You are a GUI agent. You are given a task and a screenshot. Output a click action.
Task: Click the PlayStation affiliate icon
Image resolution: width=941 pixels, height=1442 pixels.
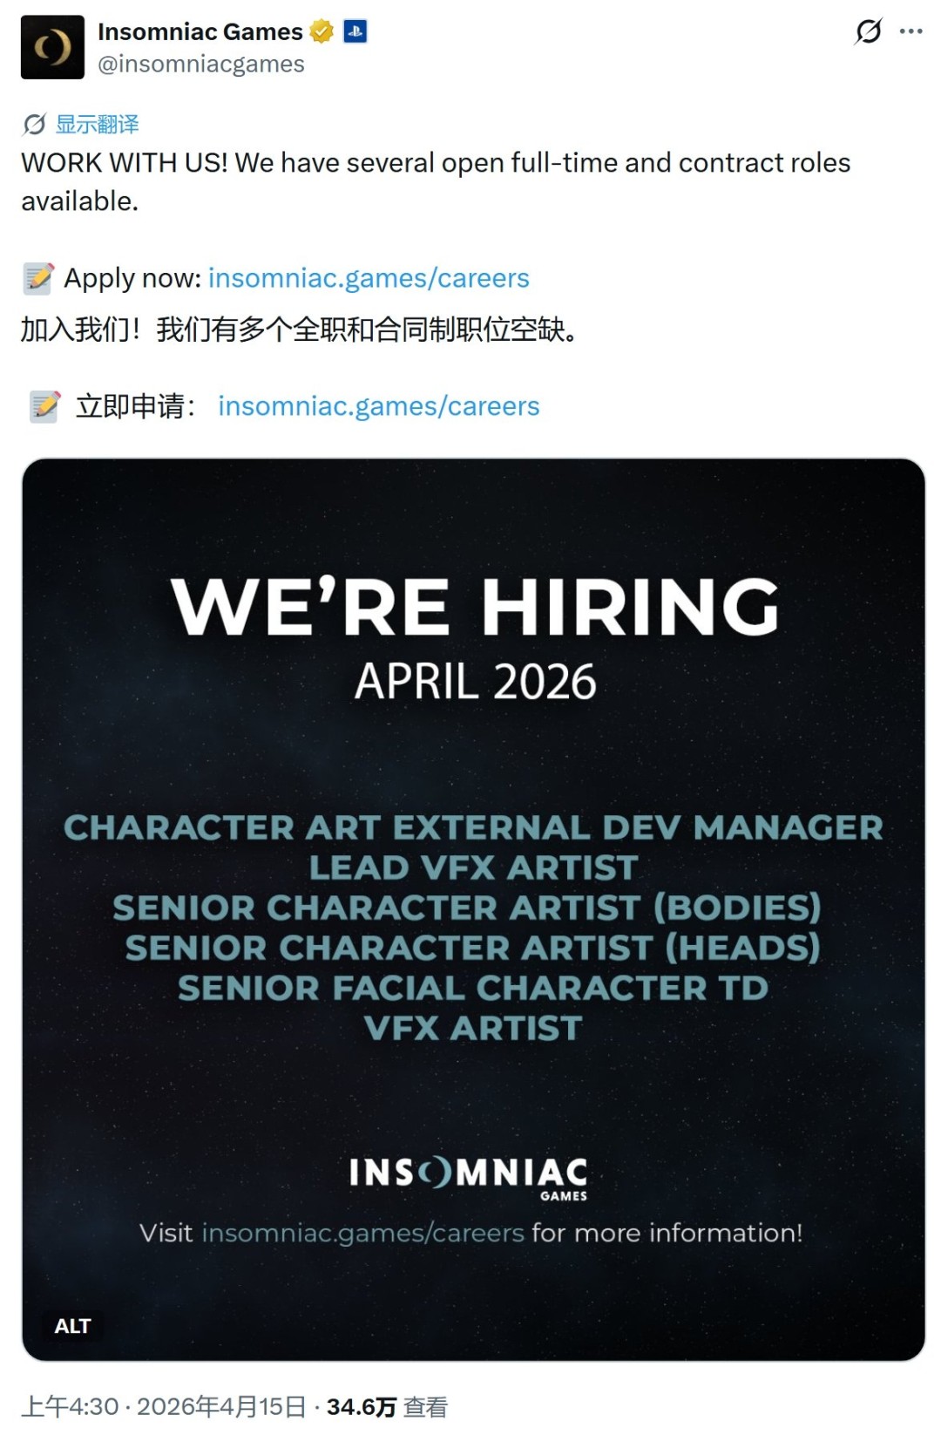[355, 31]
